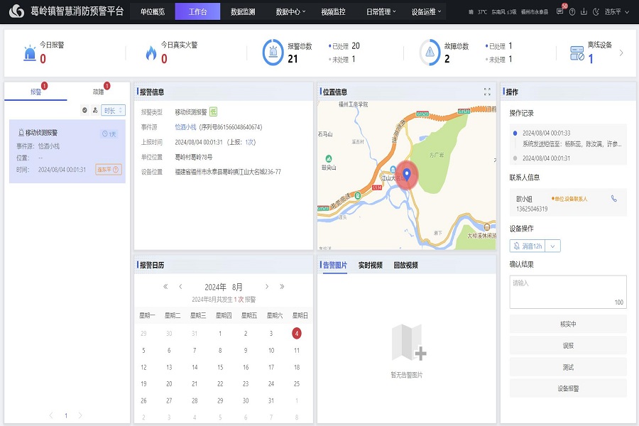Click the blue location pin on map

click(x=407, y=172)
